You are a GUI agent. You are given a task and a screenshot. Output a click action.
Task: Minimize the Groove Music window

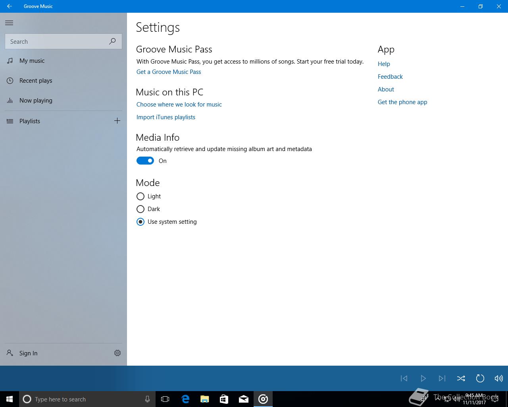click(x=462, y=6)
